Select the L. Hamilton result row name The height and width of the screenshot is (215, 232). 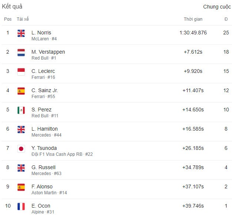(44, 129)
